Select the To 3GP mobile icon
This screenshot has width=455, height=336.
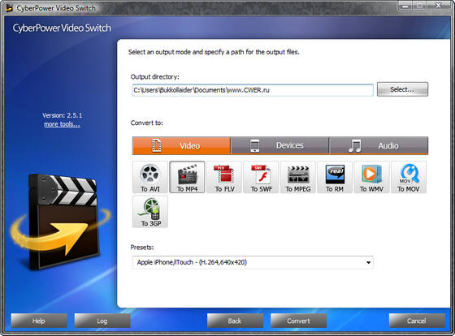[150, 211]
